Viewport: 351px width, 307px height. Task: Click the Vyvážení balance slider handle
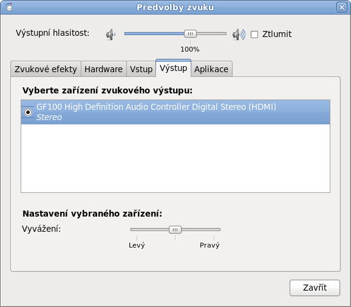coord(175,229)
